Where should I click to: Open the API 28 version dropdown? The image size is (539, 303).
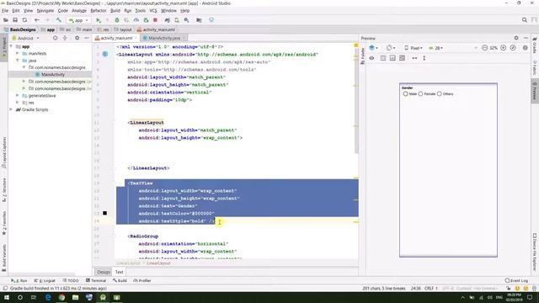coord(436,48)
